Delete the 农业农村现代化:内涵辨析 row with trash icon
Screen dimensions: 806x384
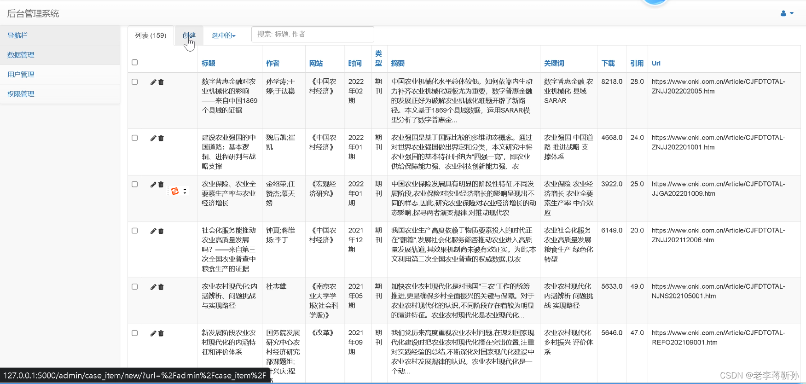coord(161,287)
